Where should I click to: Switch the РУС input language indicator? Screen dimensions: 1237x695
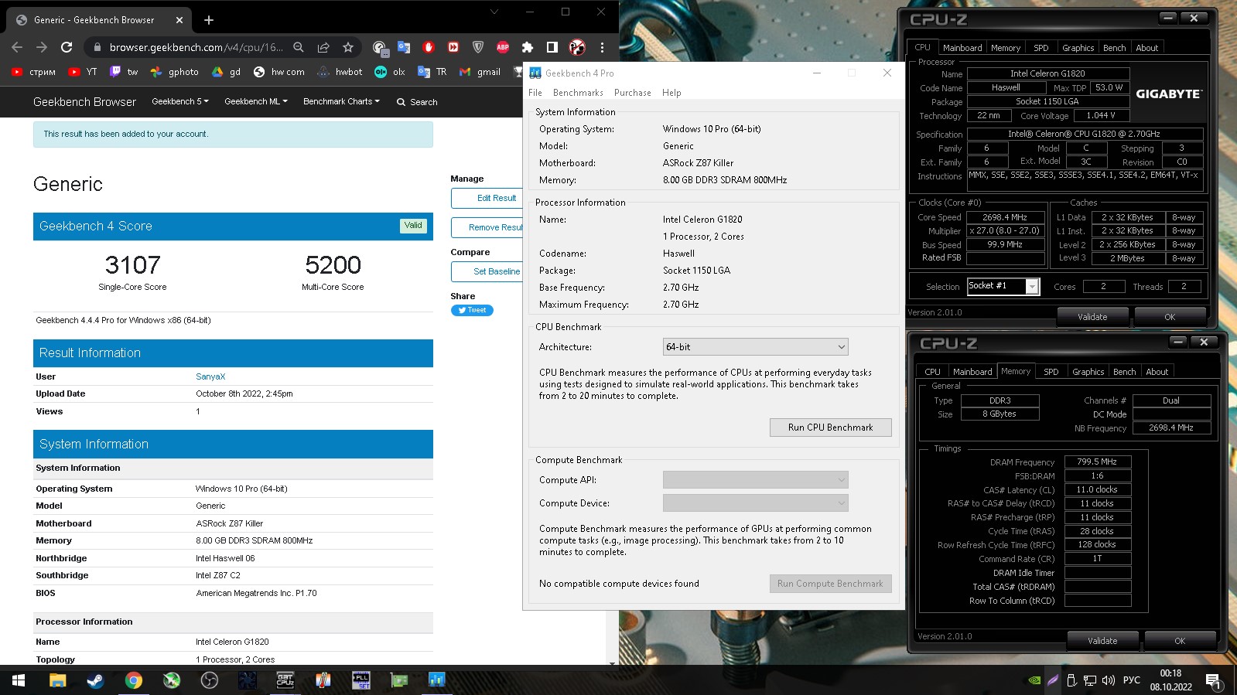1132,680
